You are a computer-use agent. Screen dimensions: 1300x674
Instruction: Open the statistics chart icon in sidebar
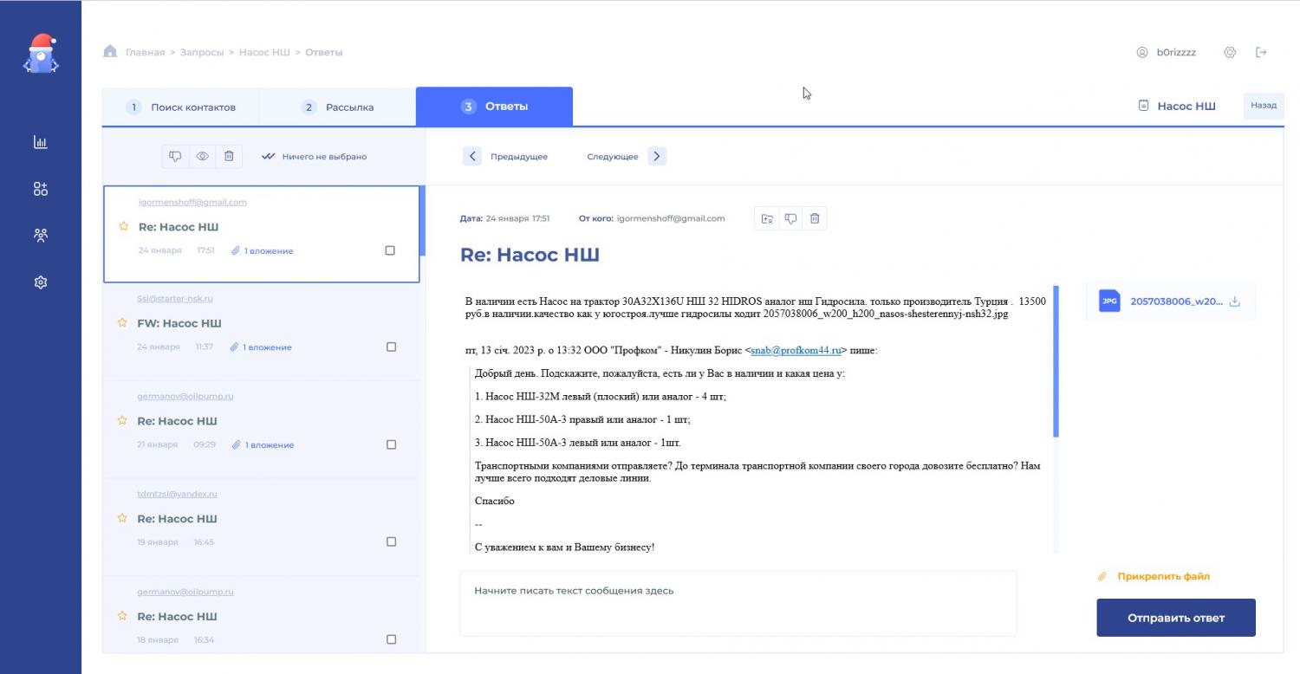point(40,142)
